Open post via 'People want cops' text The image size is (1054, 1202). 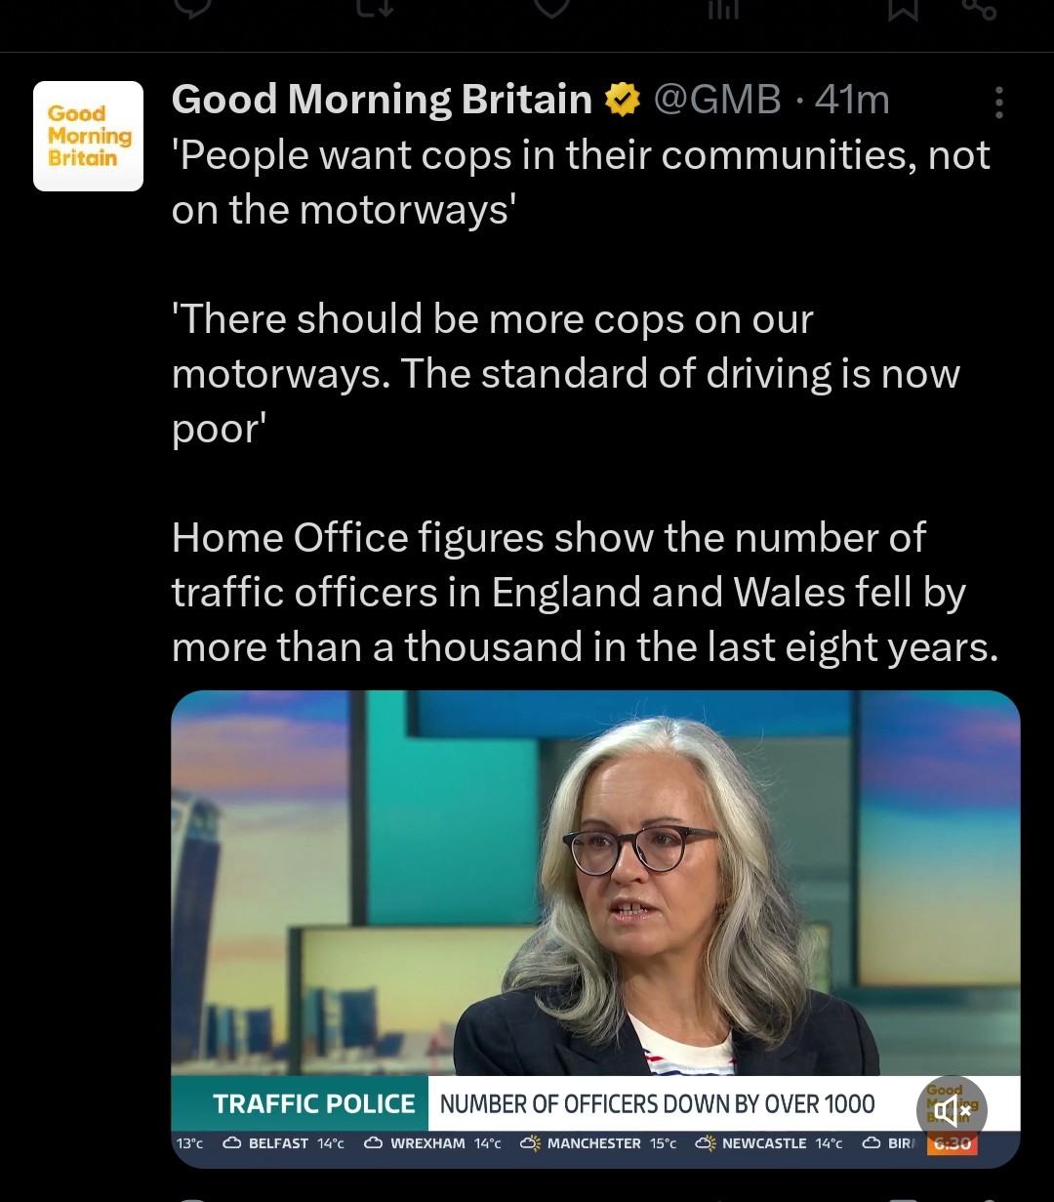[x=581, y=183]
